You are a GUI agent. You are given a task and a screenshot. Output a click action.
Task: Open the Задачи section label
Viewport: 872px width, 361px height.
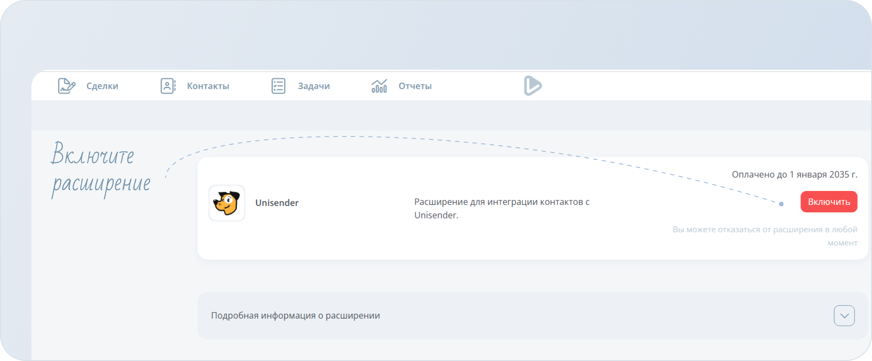pyautogui.click(x=313, y=86)
